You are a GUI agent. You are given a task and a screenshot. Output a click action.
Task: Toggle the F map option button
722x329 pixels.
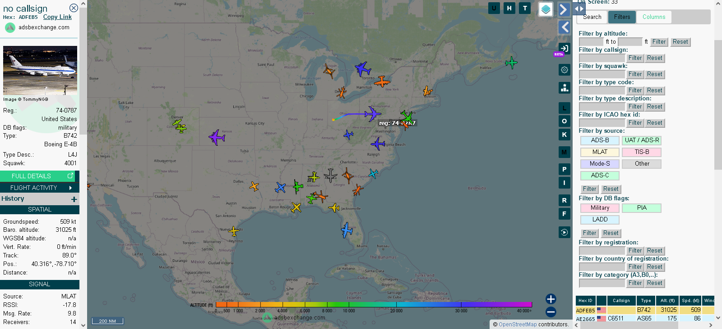565,214
